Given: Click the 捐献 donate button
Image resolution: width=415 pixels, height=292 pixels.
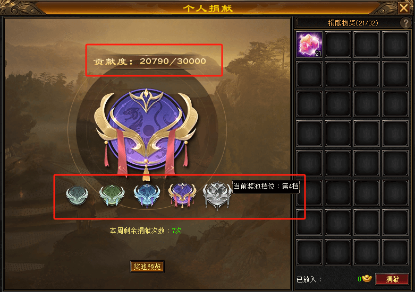Looking at the screenshot, I should click(392, 279).
